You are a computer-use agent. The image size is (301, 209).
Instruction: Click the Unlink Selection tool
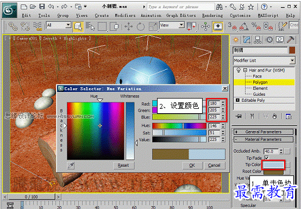25,27
